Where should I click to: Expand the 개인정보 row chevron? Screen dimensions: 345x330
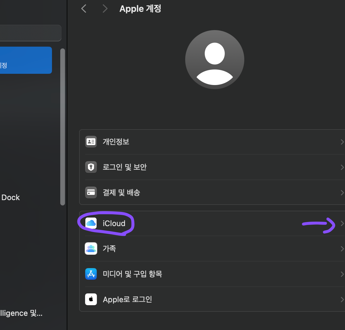point(342,142)
